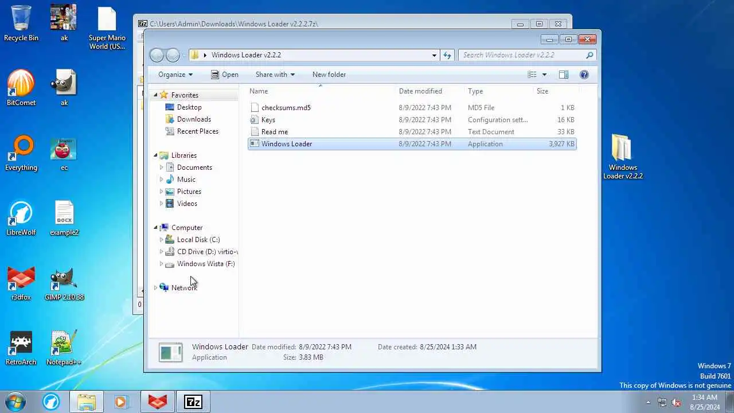Viewport: 734px width, 413px height.
Task: Open the Share with menu
Action: pos(275,75)
